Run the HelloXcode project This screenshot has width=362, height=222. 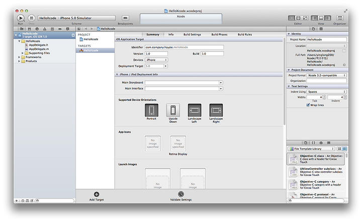click(x=21, y=18)
